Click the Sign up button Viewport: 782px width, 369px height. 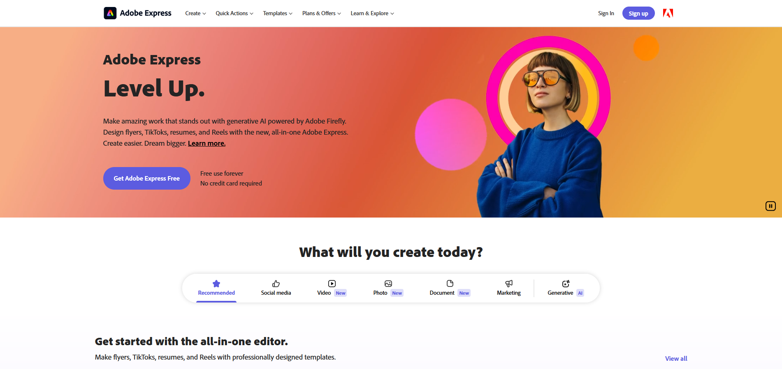638,13
